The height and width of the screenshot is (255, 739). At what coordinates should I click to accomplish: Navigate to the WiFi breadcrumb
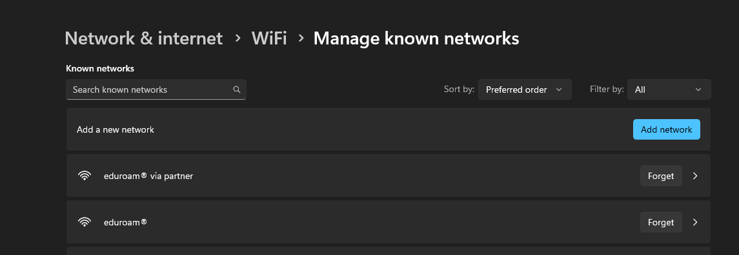click(x=269, y=38)
